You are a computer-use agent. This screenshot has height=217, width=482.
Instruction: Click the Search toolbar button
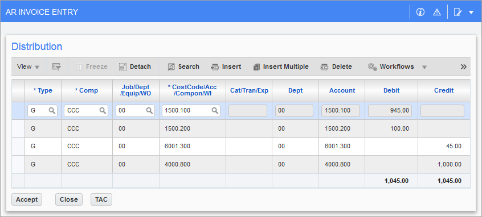click(183, 66)
